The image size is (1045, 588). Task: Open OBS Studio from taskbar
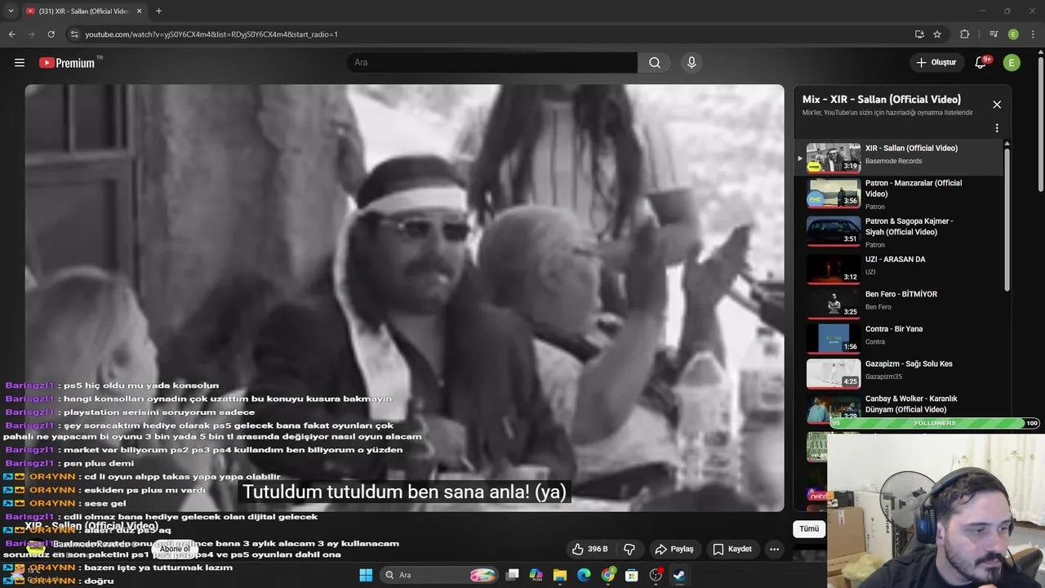point(656,575)
